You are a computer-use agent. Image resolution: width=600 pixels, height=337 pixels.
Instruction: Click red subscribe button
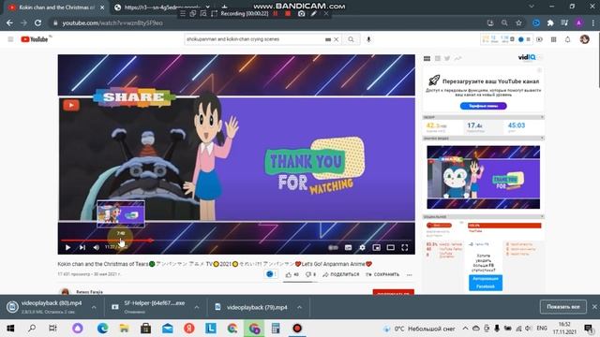[394, 292]
